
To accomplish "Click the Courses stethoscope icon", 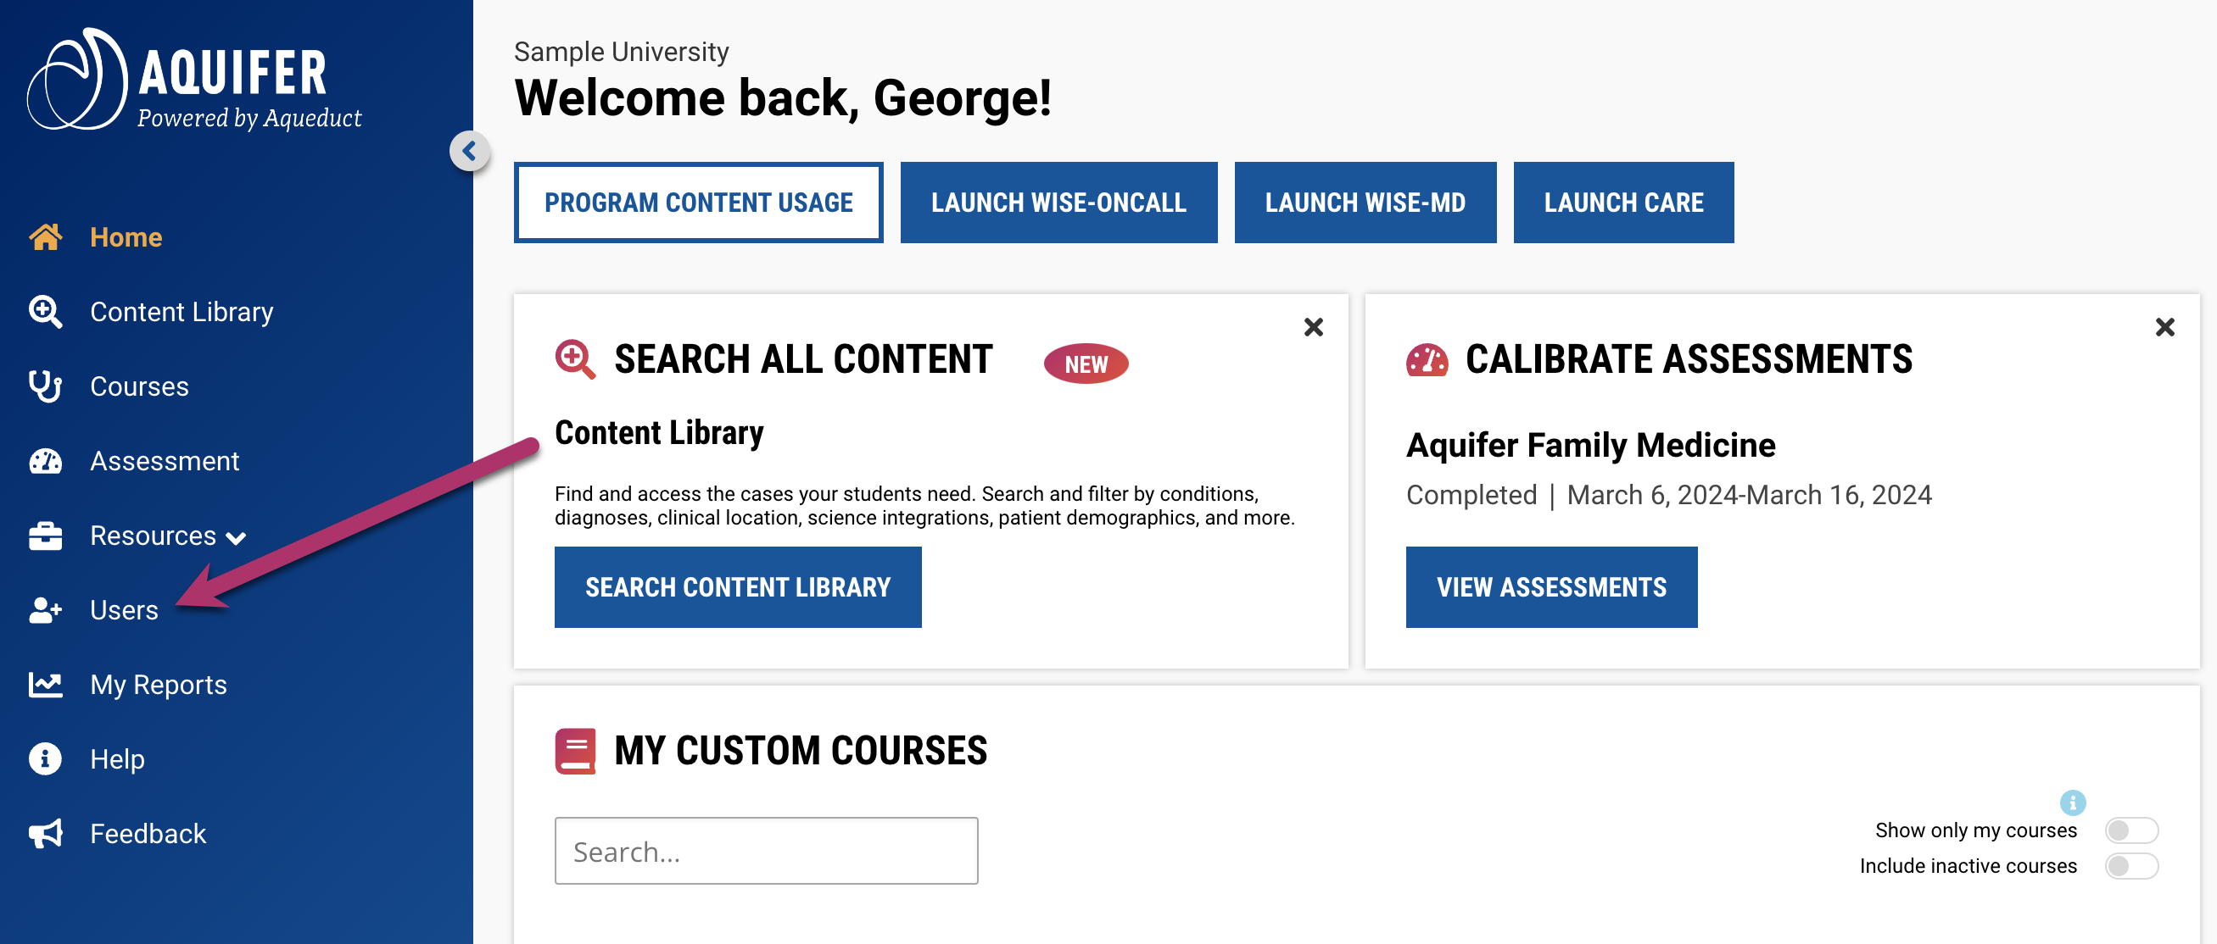I will pyautogui.click(x=46, y=386).
